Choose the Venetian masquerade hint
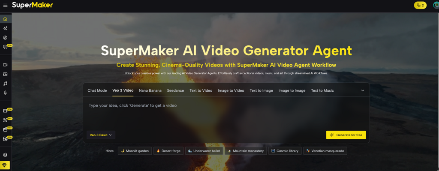This screenshot has height=171, width=439. [x=325, y=151]
